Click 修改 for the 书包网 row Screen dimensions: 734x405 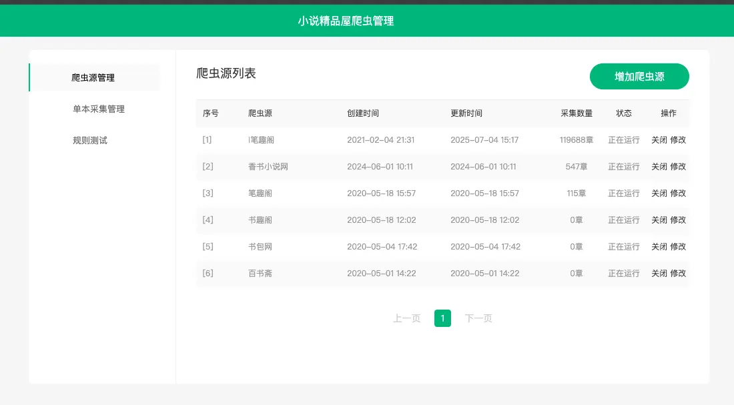pyautogui.click(x=678, y=247)
